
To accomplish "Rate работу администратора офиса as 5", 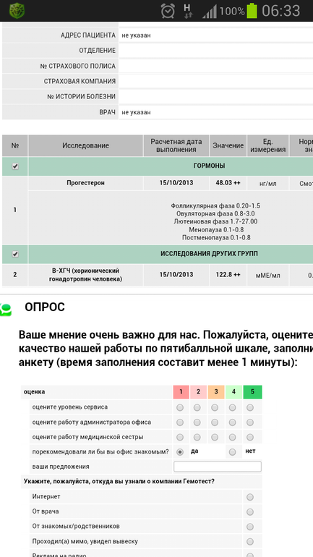I will (250, 422).
